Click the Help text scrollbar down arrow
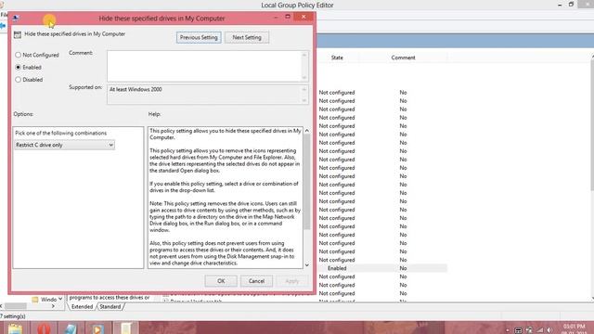The height and width of the screenshot is (334, 594). [x=307, y=265]
